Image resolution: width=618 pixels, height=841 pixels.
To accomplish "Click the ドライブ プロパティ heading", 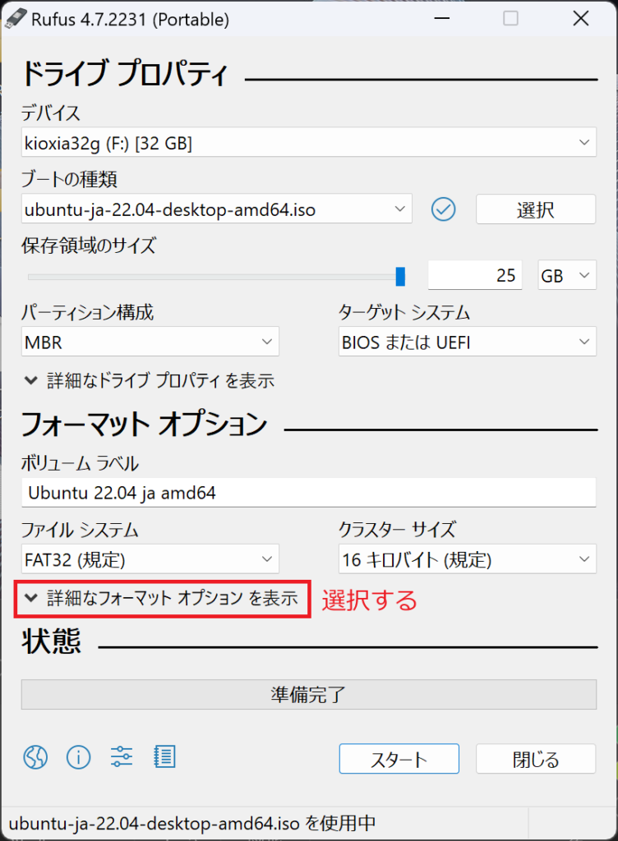I will tap(125, 73).
